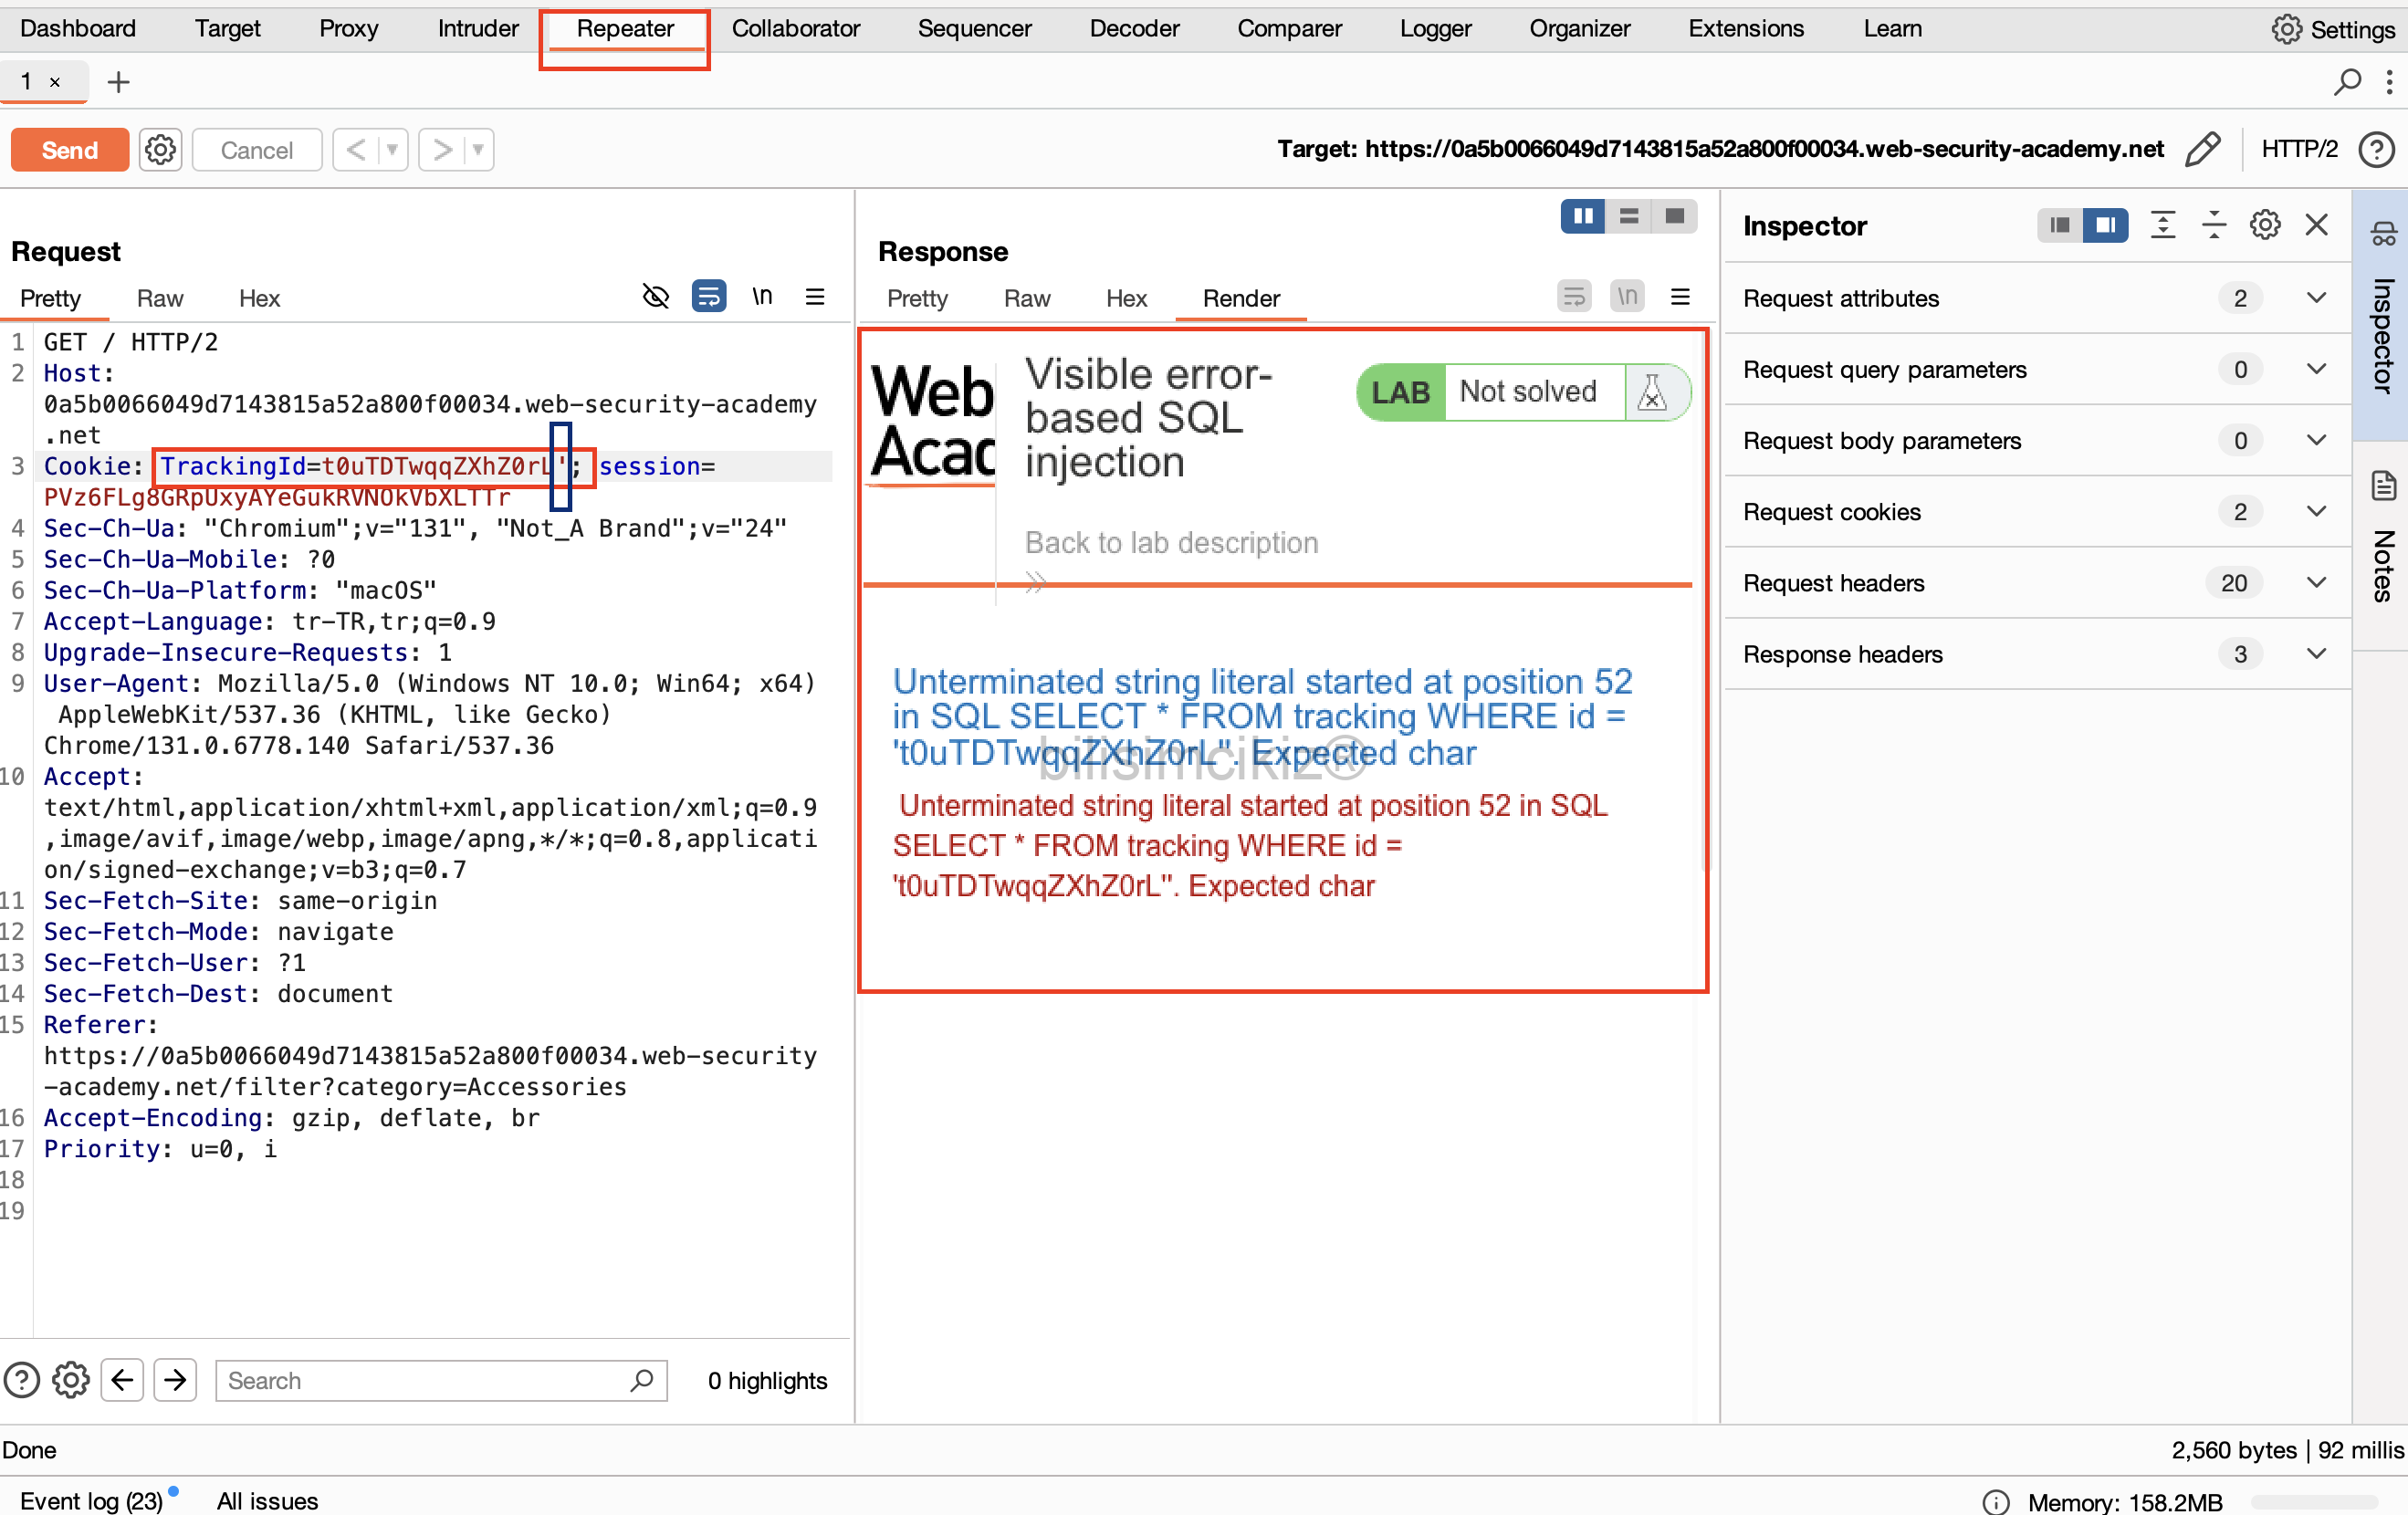The image size is (2408, 1515).
Task: Add a new Repeater tab with plus icon
Action: click(118, 82)
